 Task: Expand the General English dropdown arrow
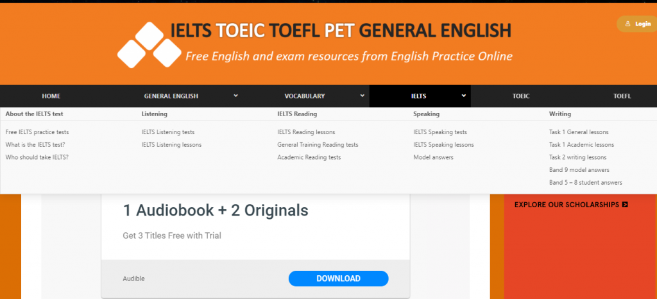(235, 96)
